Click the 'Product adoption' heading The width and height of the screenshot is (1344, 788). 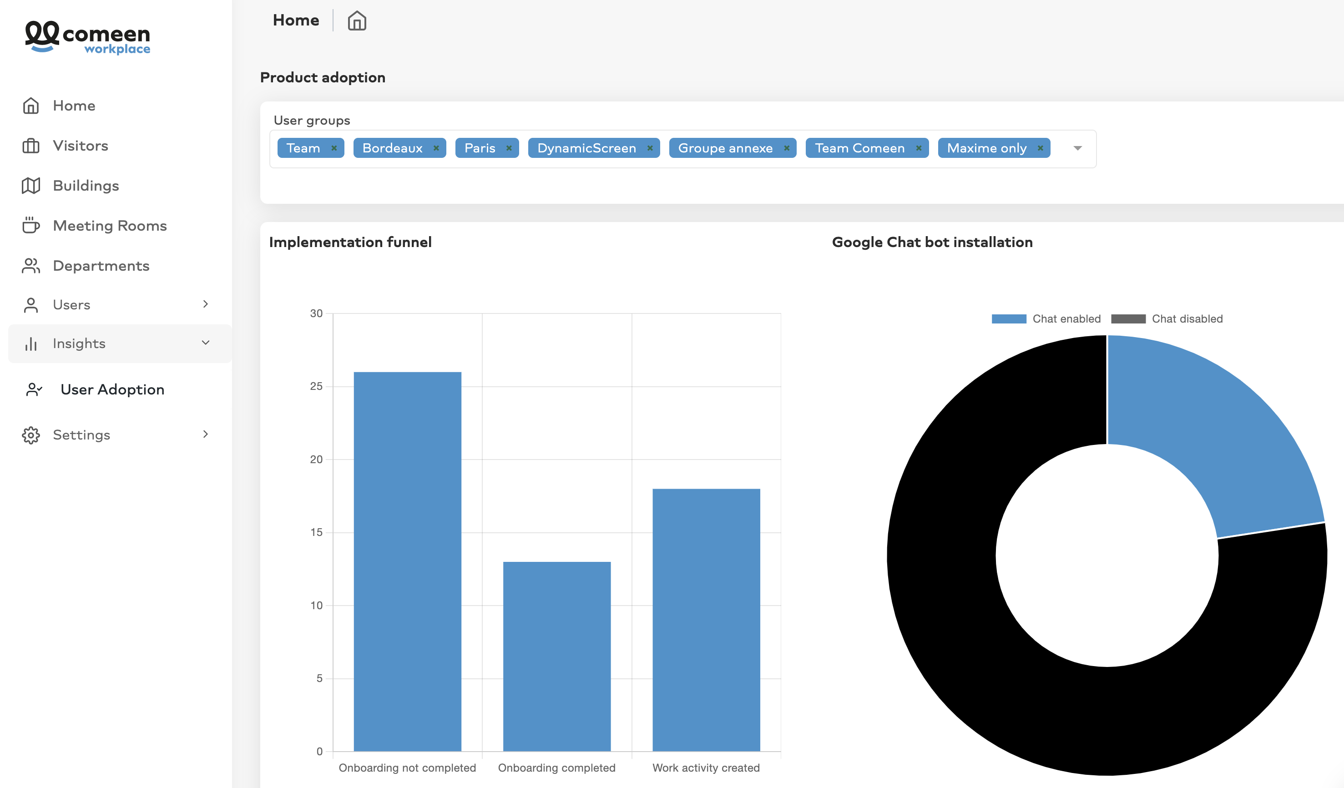point(323,78)
